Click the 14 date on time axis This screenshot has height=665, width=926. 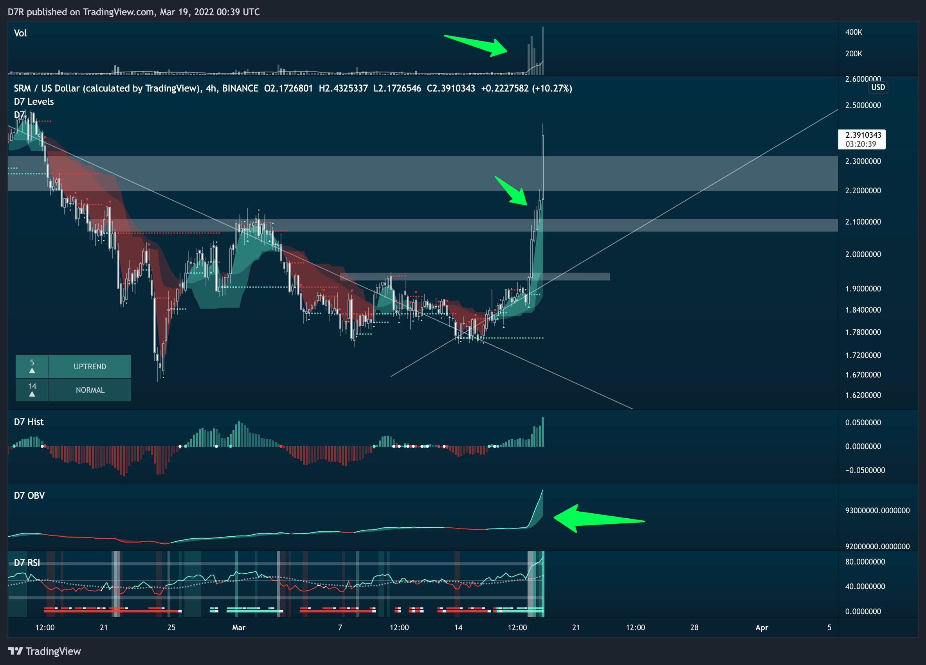coord(458,627)
